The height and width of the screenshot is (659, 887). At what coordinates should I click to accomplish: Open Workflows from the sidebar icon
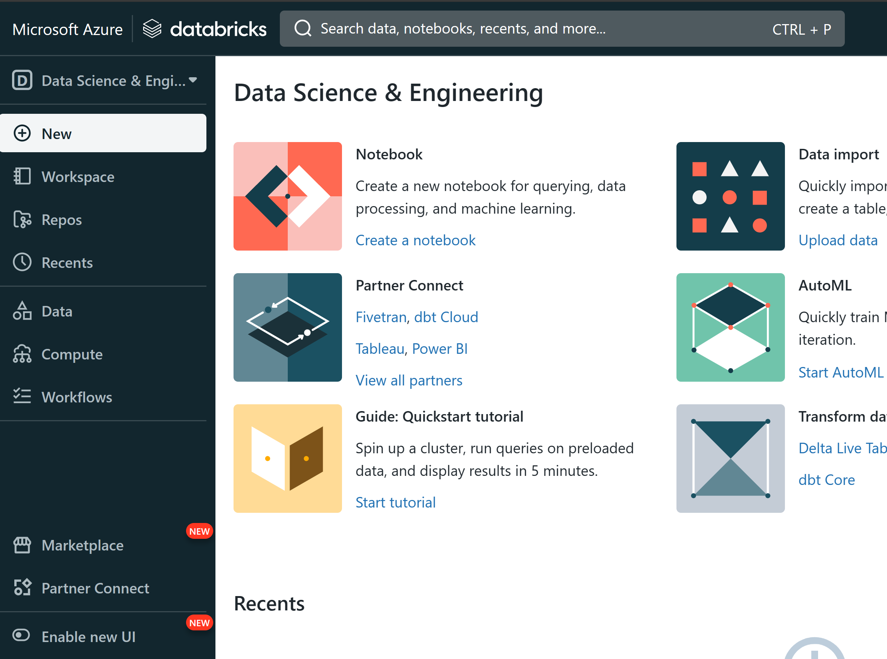click(22, 397)
